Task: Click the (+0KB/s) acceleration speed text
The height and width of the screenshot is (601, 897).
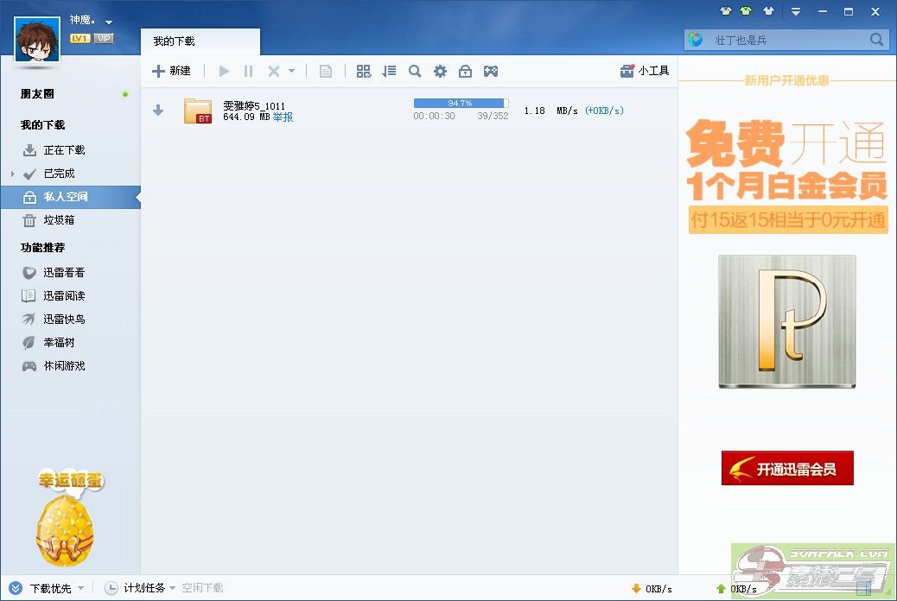Action: [x=604, y=111]
